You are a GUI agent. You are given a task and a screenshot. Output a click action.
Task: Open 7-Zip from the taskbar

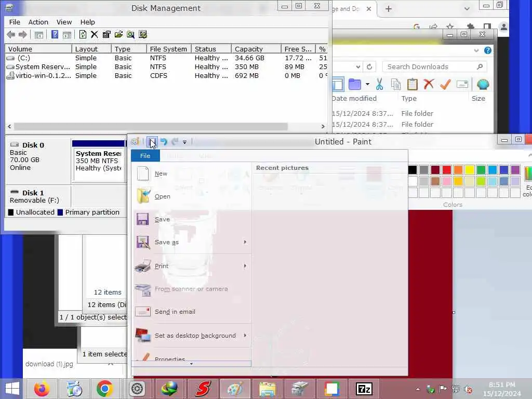[x=364, y=389]
